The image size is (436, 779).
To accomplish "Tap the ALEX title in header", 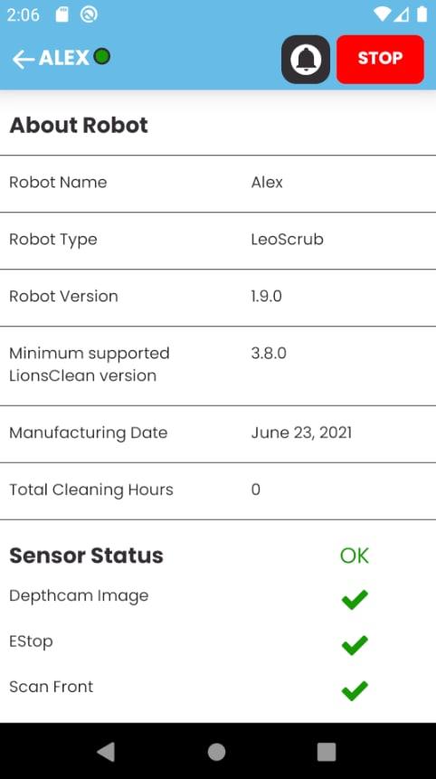I will point(64,58).
